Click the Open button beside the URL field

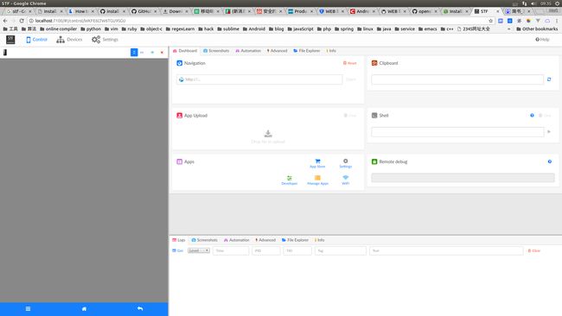pyautogui.click(x=351, y=79)
